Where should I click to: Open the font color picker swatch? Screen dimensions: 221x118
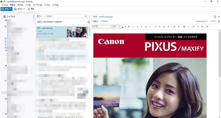pos(123,27)
